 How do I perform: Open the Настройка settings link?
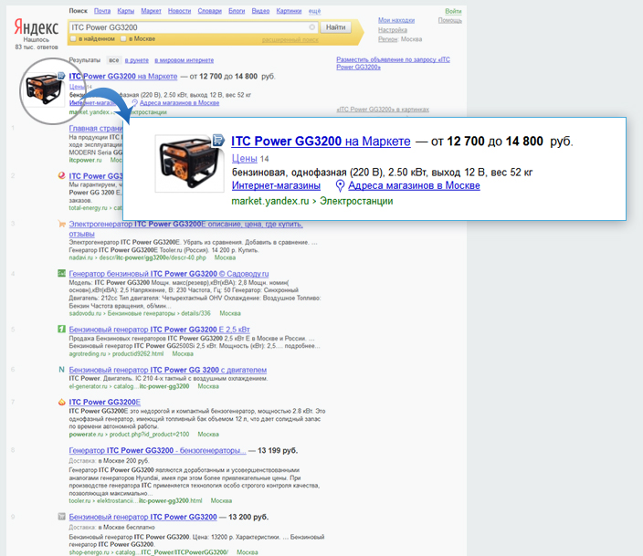393,30
